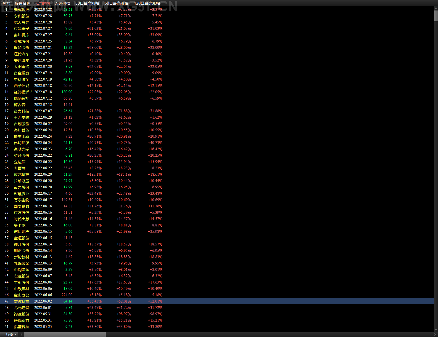The image size is (438, 337).
Task: Select stock 长龄液压
Action: pos(22,181)
